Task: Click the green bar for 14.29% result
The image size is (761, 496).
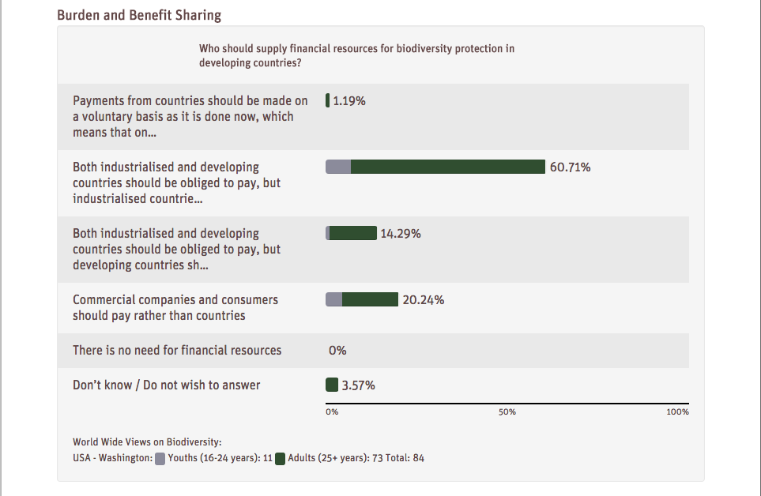Action: [x=353, y=233]
